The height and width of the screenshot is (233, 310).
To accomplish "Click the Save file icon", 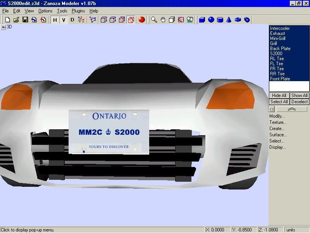I will pyautogui.click(x=25, y=19).
